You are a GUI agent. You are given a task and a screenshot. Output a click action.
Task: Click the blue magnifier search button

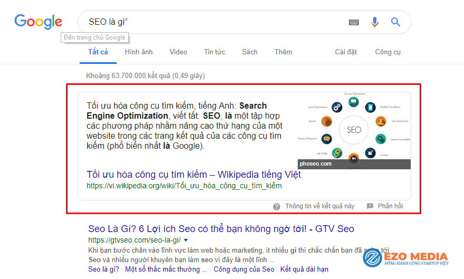(x=395, y=22)
